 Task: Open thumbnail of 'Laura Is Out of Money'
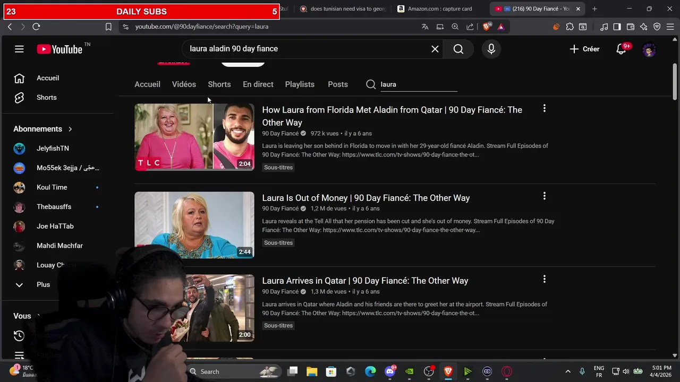coord(194,225)
